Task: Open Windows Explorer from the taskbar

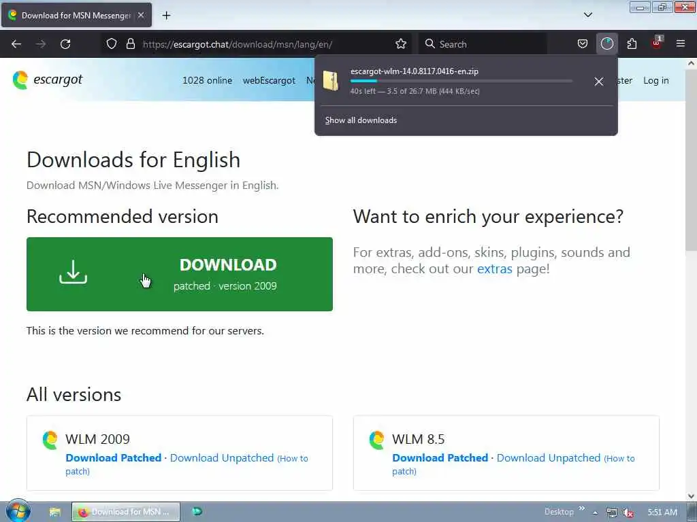Action: pos(54,512)
